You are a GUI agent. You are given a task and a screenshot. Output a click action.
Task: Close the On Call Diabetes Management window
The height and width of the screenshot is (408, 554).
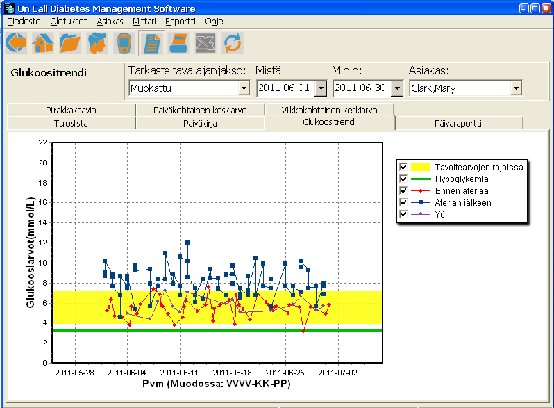pos(546,8)
